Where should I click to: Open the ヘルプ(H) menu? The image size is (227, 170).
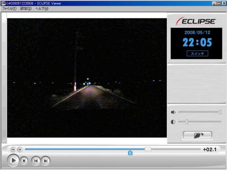click(x=42, y=8)
